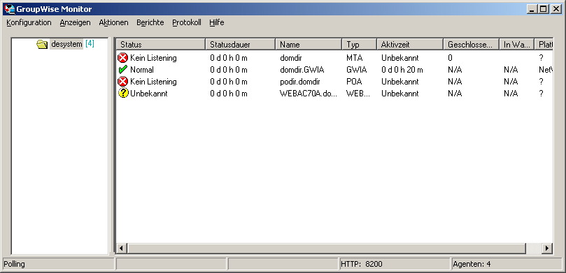Viewport: 566px width, 273px height.
Task: Open the Anzeigen menu
Action: pyautogui.click(x=75, y=22)
